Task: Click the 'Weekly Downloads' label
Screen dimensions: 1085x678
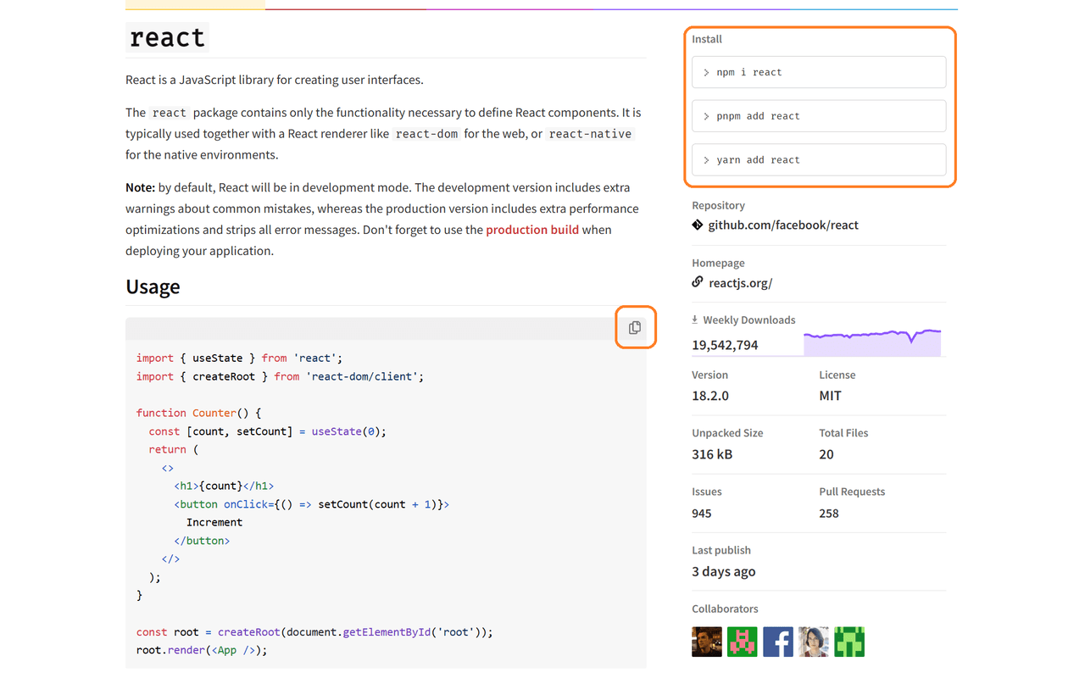Action: coord(749,320)
